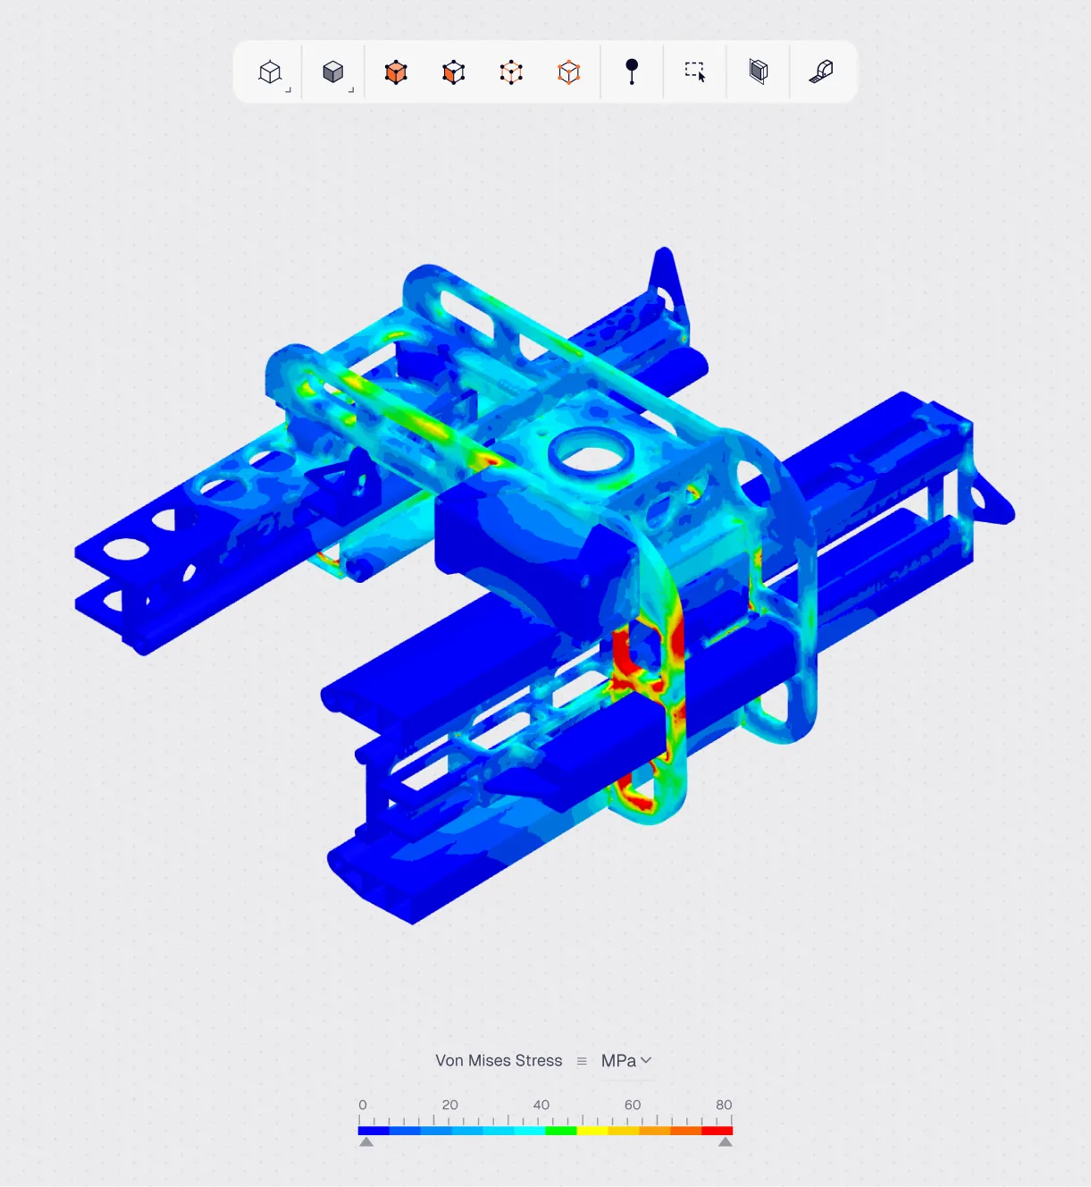Click the circular ring opening on the model top
1091x1187 pixels.
click(x=592, y=452)
